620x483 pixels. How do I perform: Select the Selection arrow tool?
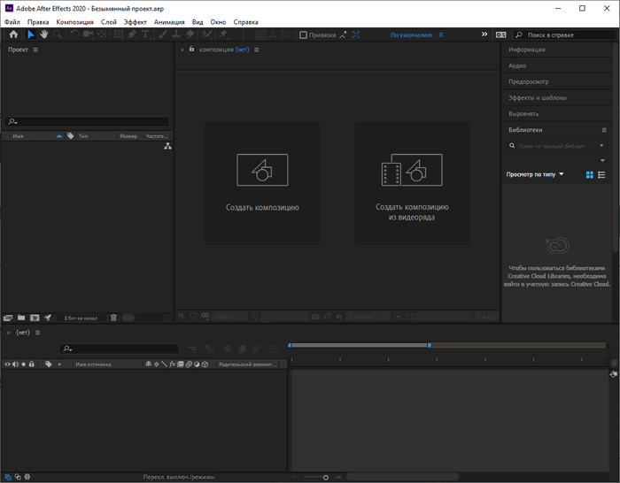30,34
